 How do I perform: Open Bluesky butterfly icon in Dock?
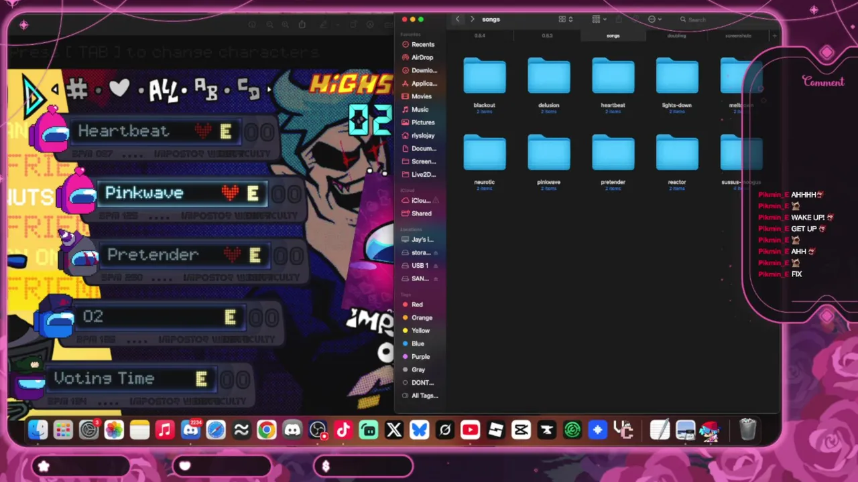pos(420,430)
